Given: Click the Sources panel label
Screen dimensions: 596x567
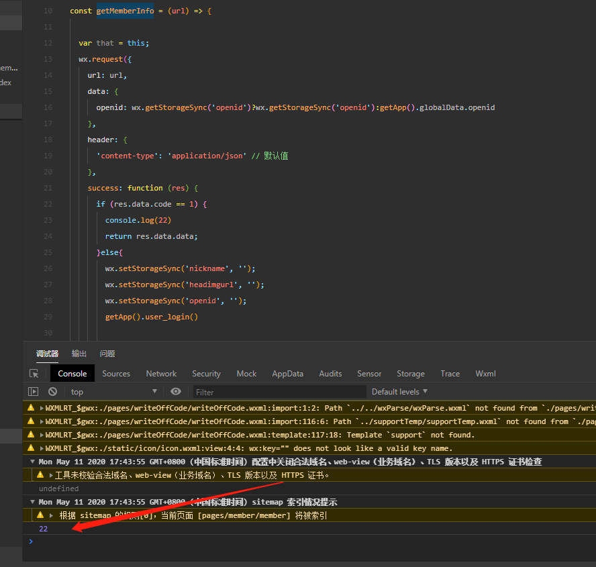Looking at the screenshot, I should [116, 373].
